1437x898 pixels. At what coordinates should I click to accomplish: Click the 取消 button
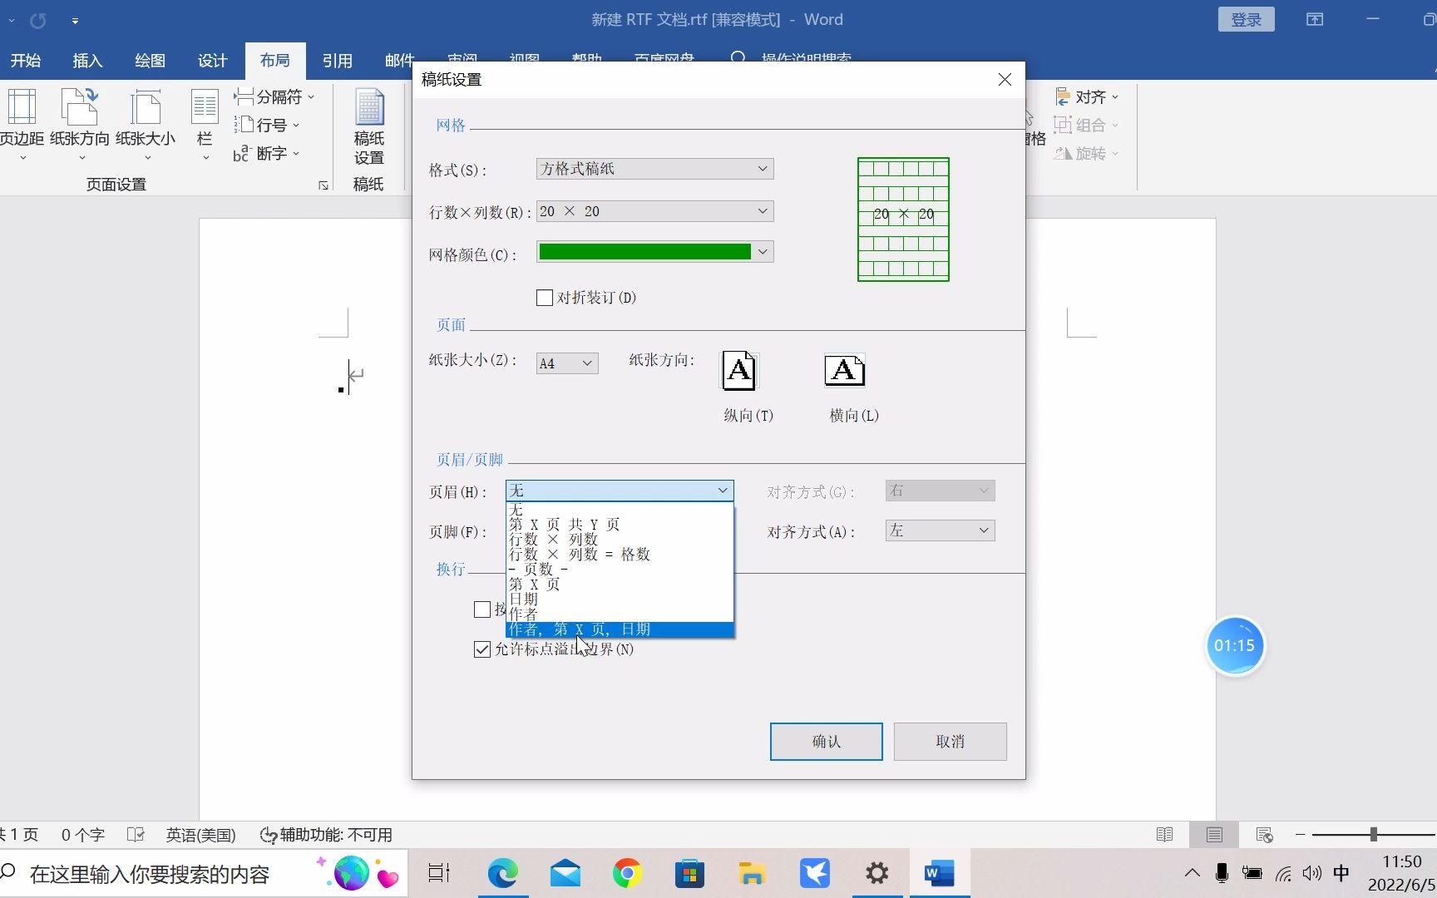[x=950, y=741]
